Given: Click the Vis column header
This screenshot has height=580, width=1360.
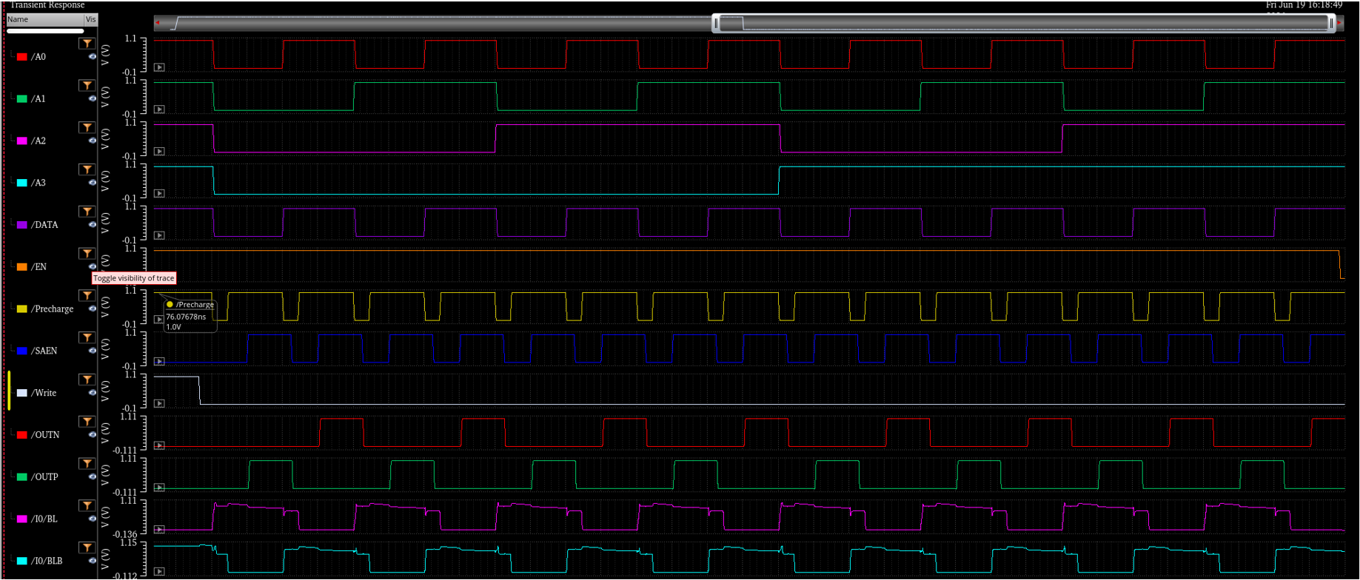Looking at the screenshot, I should (90, 20).
